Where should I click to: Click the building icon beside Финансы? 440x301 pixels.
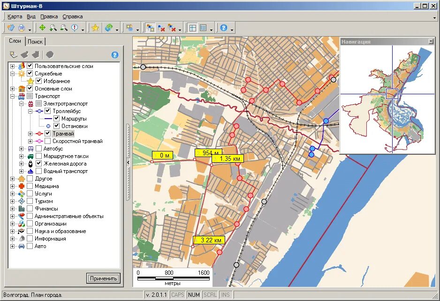22,209
